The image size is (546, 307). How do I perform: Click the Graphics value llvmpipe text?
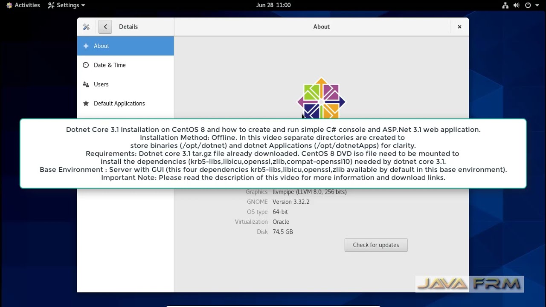click(x=309, y=192)
